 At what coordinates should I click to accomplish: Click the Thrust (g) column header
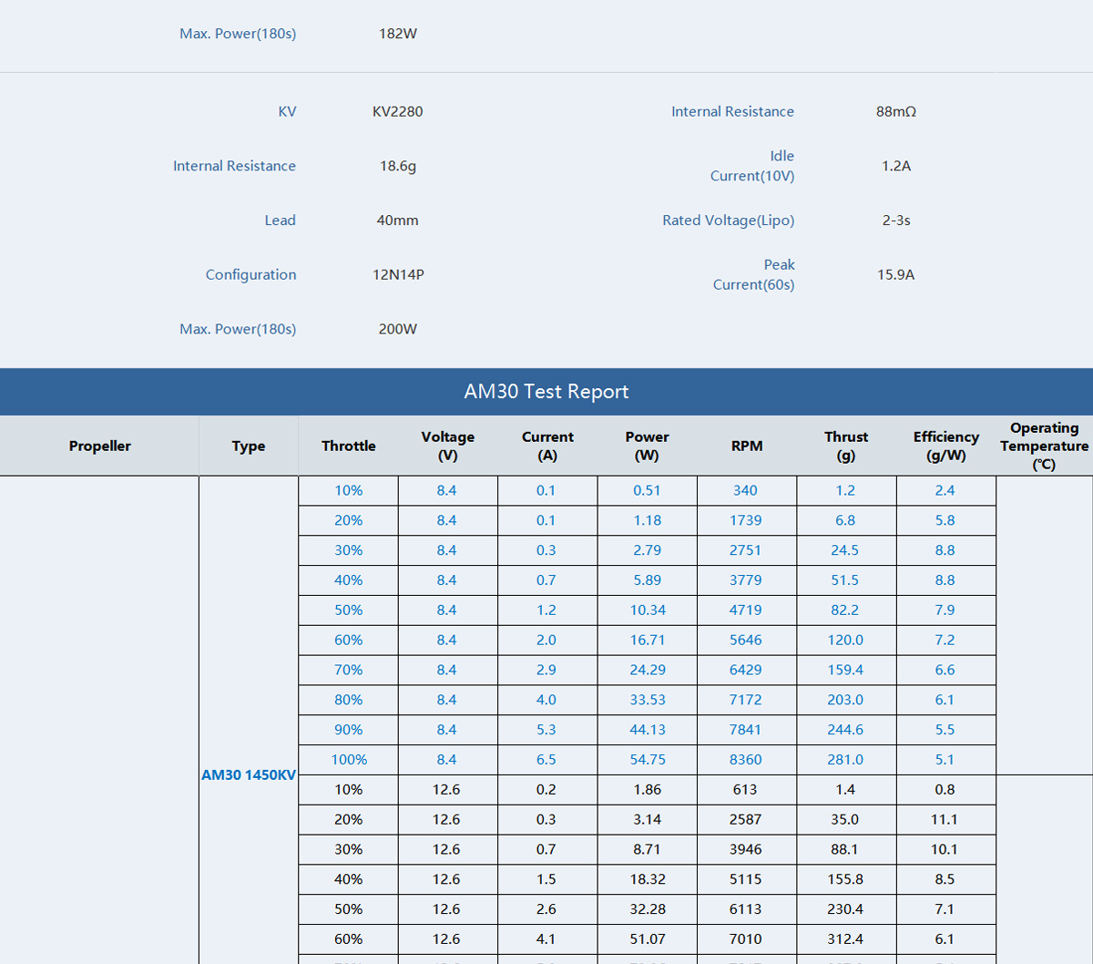pos(846,446)
